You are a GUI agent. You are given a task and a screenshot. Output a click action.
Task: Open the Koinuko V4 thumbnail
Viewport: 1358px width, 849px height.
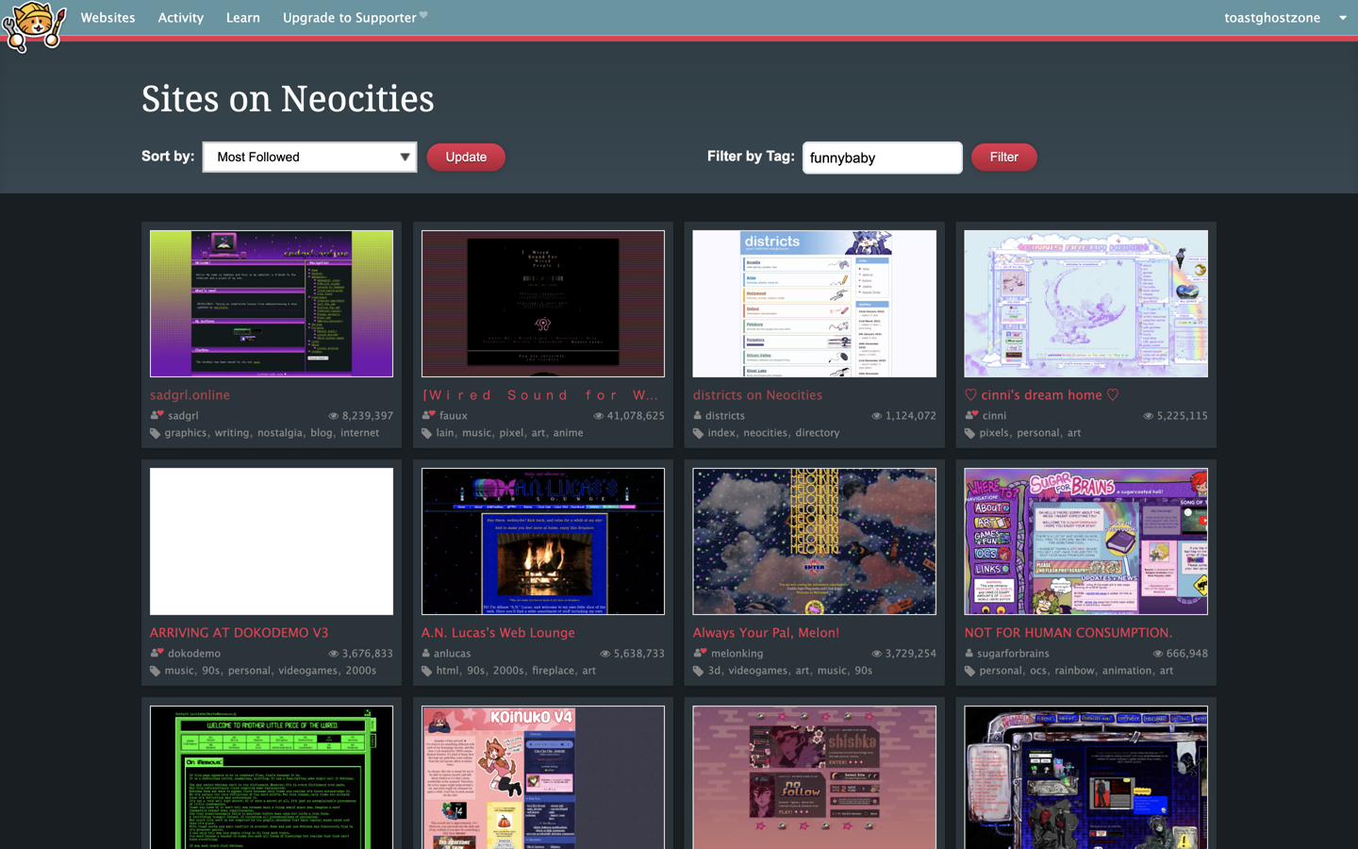pos(543,777)
